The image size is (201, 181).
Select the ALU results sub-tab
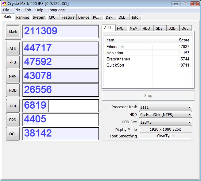tap(108, 28)
